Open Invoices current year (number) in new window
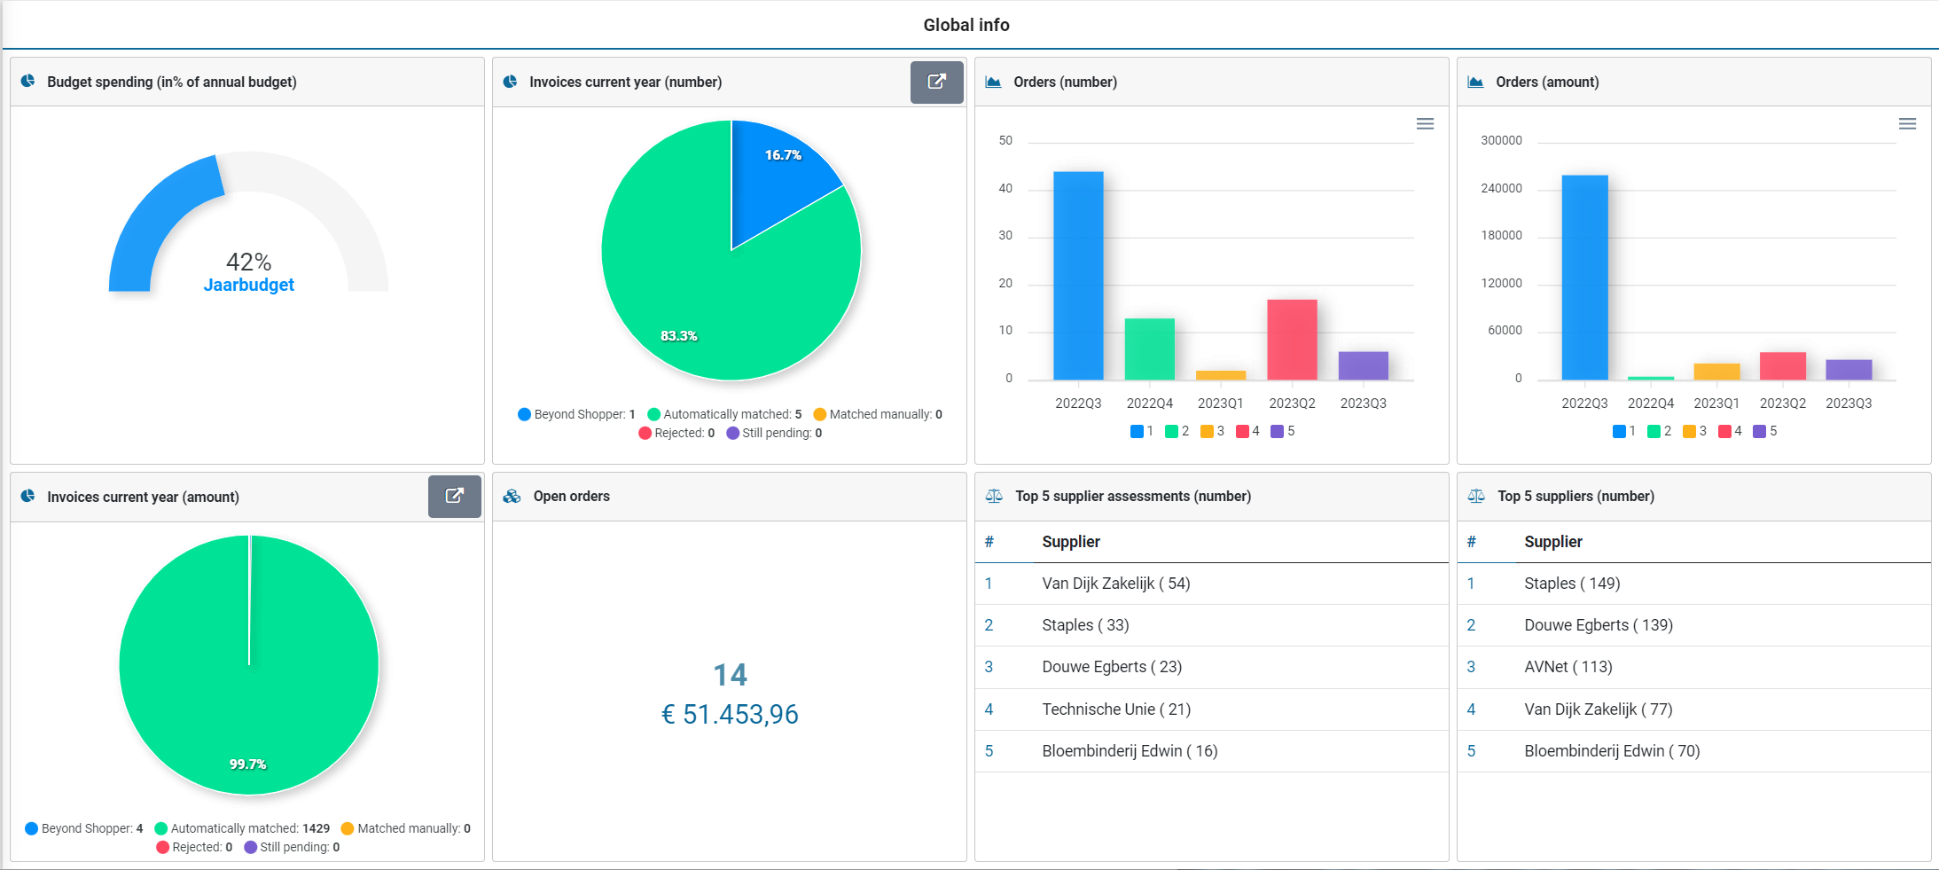 [936, 82]
